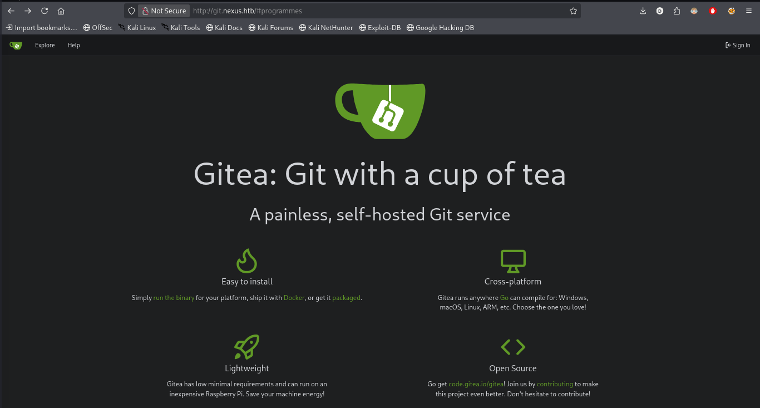Follow the 'contributing' link
Image resolution: width=760 pixels, height=408 pixels.
click(555, 384)
